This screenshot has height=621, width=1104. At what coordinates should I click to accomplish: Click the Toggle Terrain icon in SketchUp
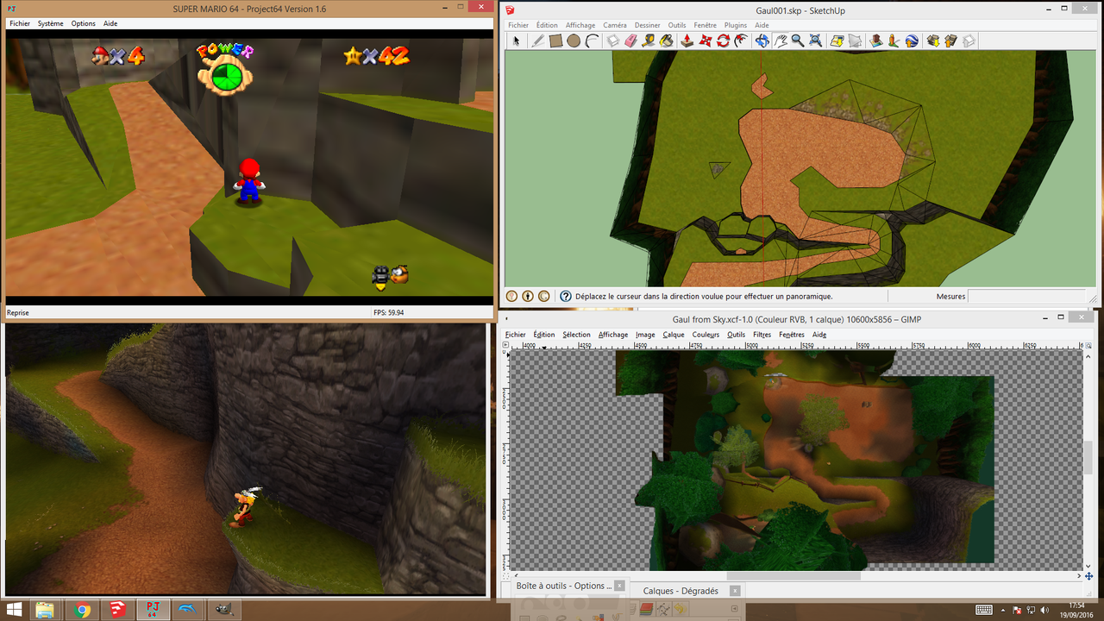pos(855,41)
